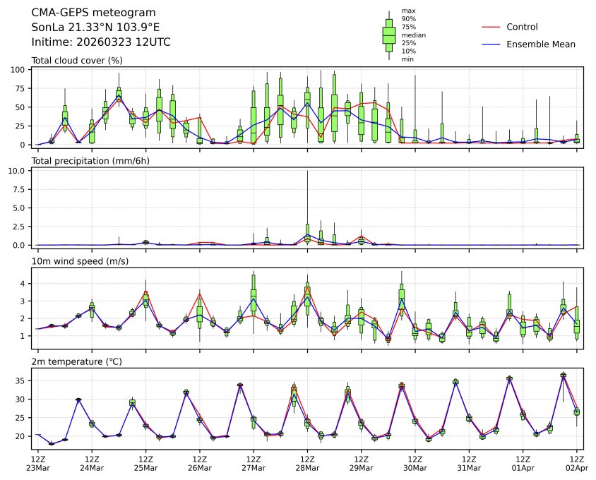Click the Initime 20260323 12UTC text
Screen dimensions: 596x480
click(x=101, y=42)
